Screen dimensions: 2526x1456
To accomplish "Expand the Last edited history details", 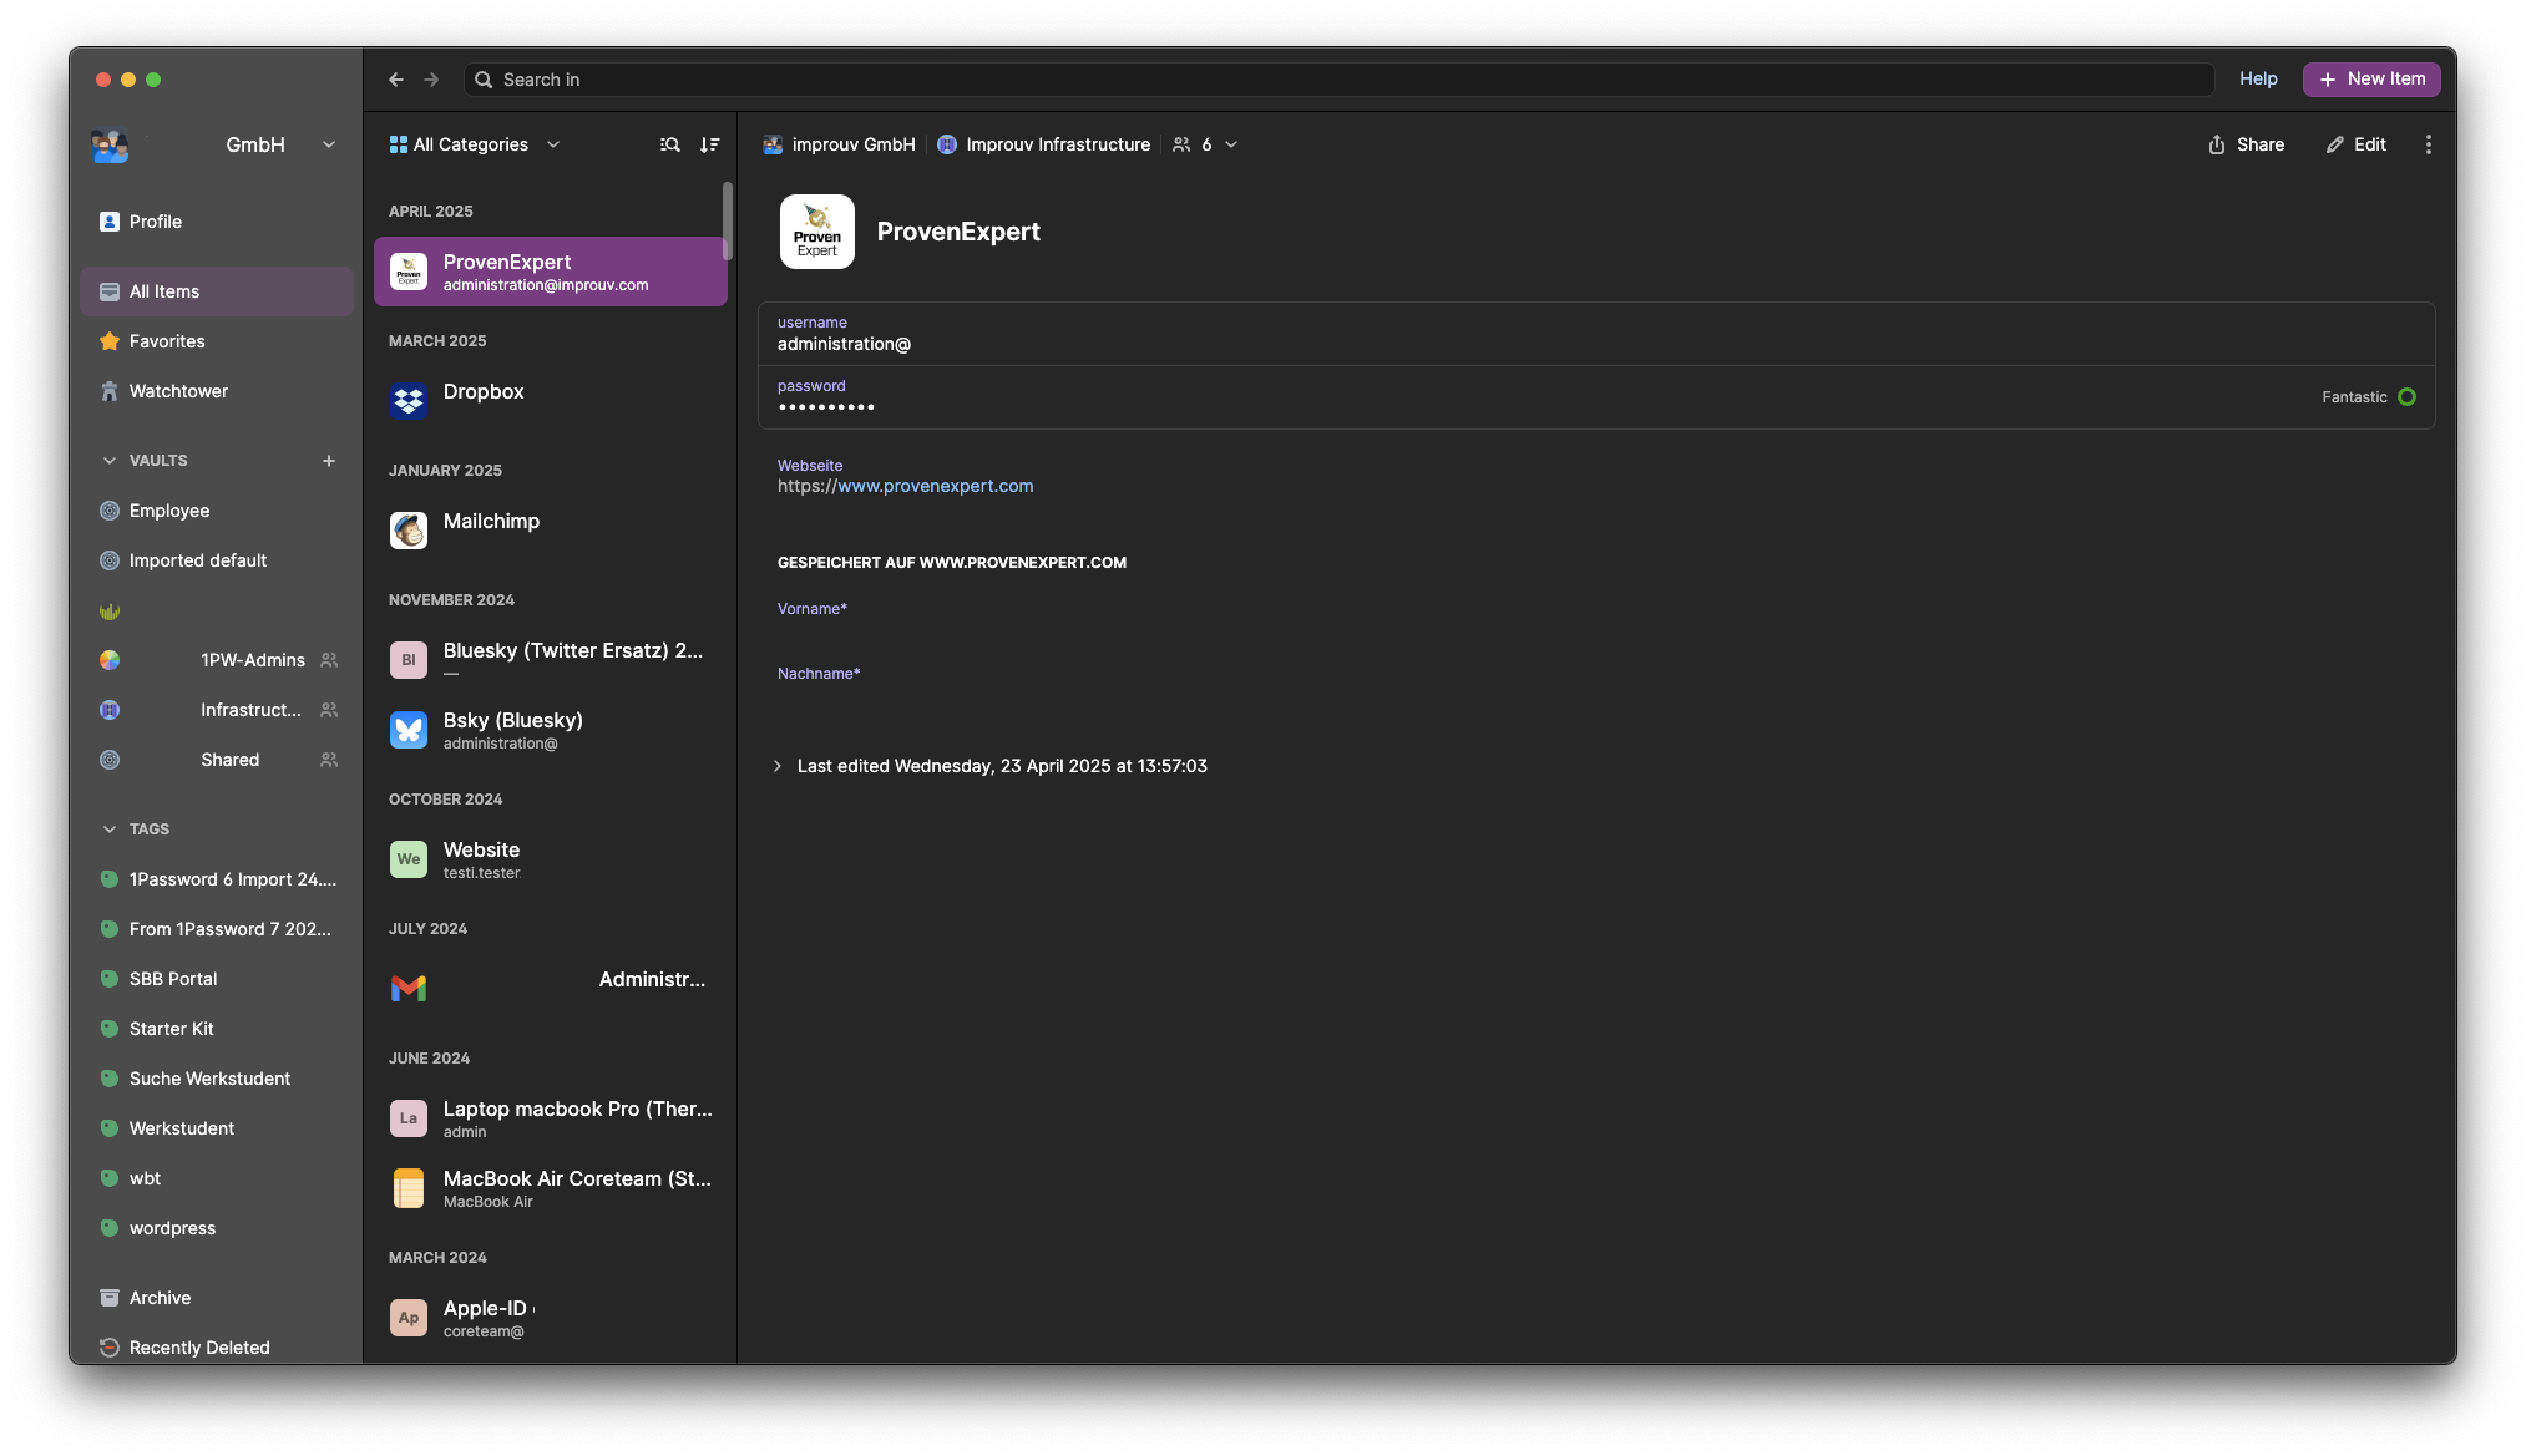I will (x=778, y=766).
